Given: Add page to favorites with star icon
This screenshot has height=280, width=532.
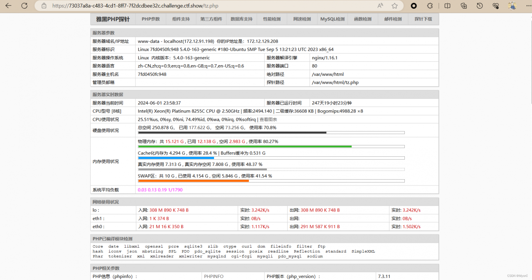Looking at the screenshot, I should [394, 6].
